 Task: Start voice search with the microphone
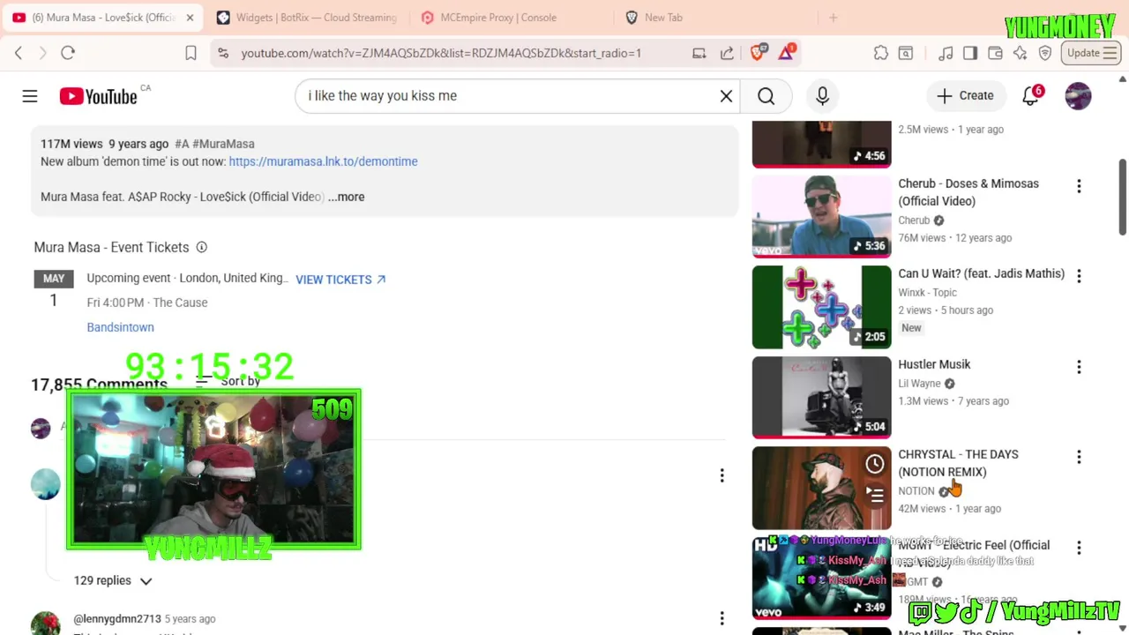point(822,96)
